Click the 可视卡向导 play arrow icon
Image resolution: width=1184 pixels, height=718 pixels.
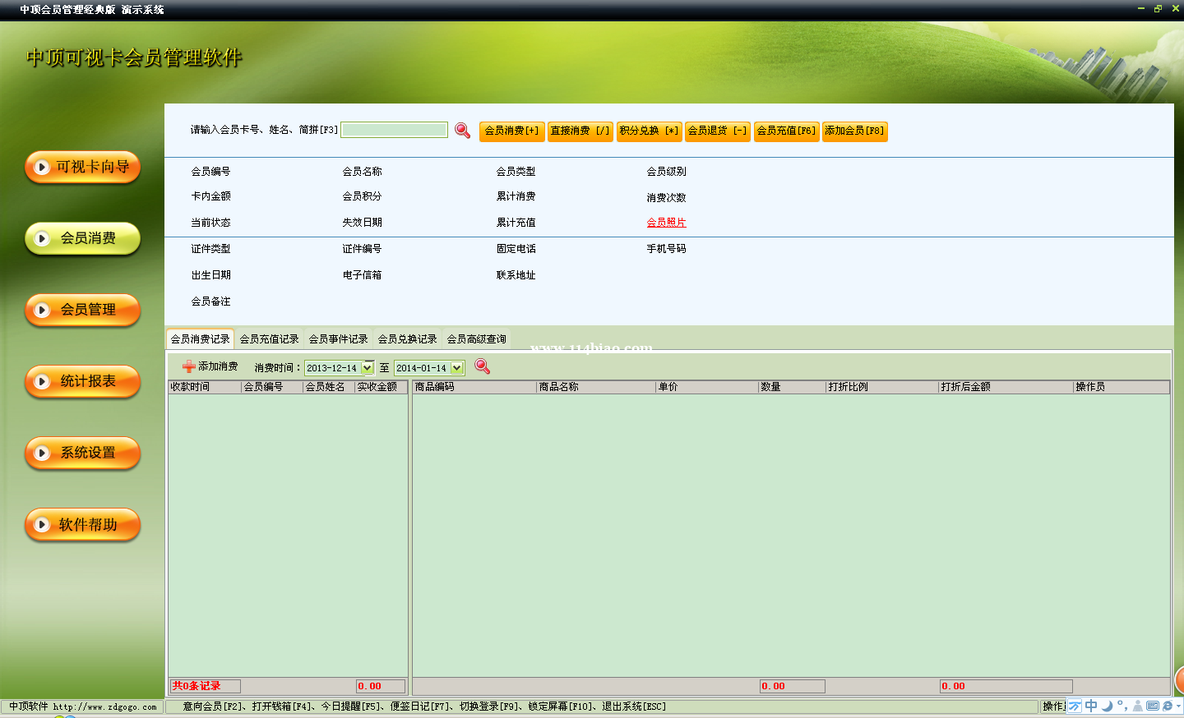pyautogui.click(x=42, y=167)
